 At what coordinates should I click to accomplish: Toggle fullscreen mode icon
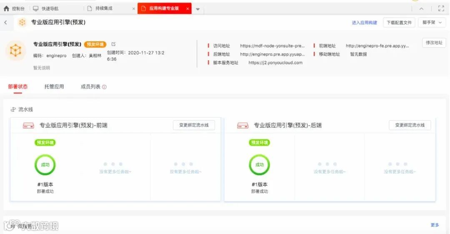[441, 8]
